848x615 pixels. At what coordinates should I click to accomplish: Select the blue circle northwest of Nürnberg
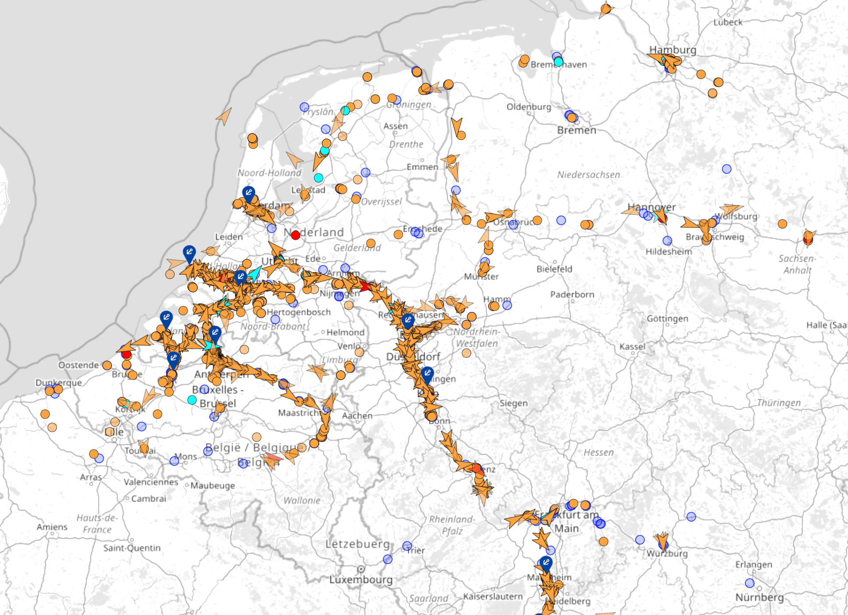coord(750,583)
